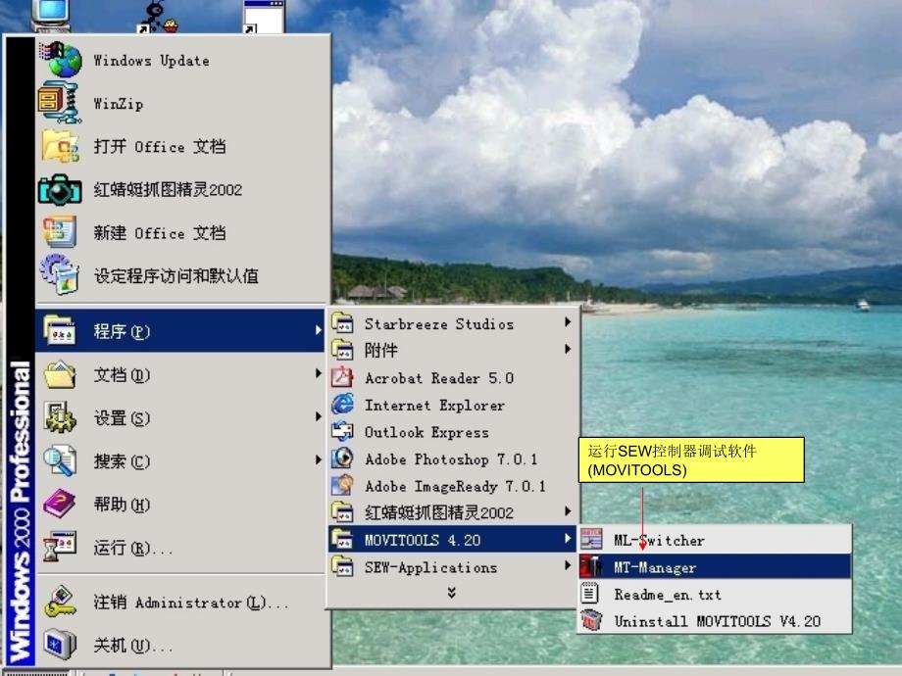The image size is (902, 676).
Task: Expand the Starbreeze Studios submenu arrow
Action: click(568, 322)
